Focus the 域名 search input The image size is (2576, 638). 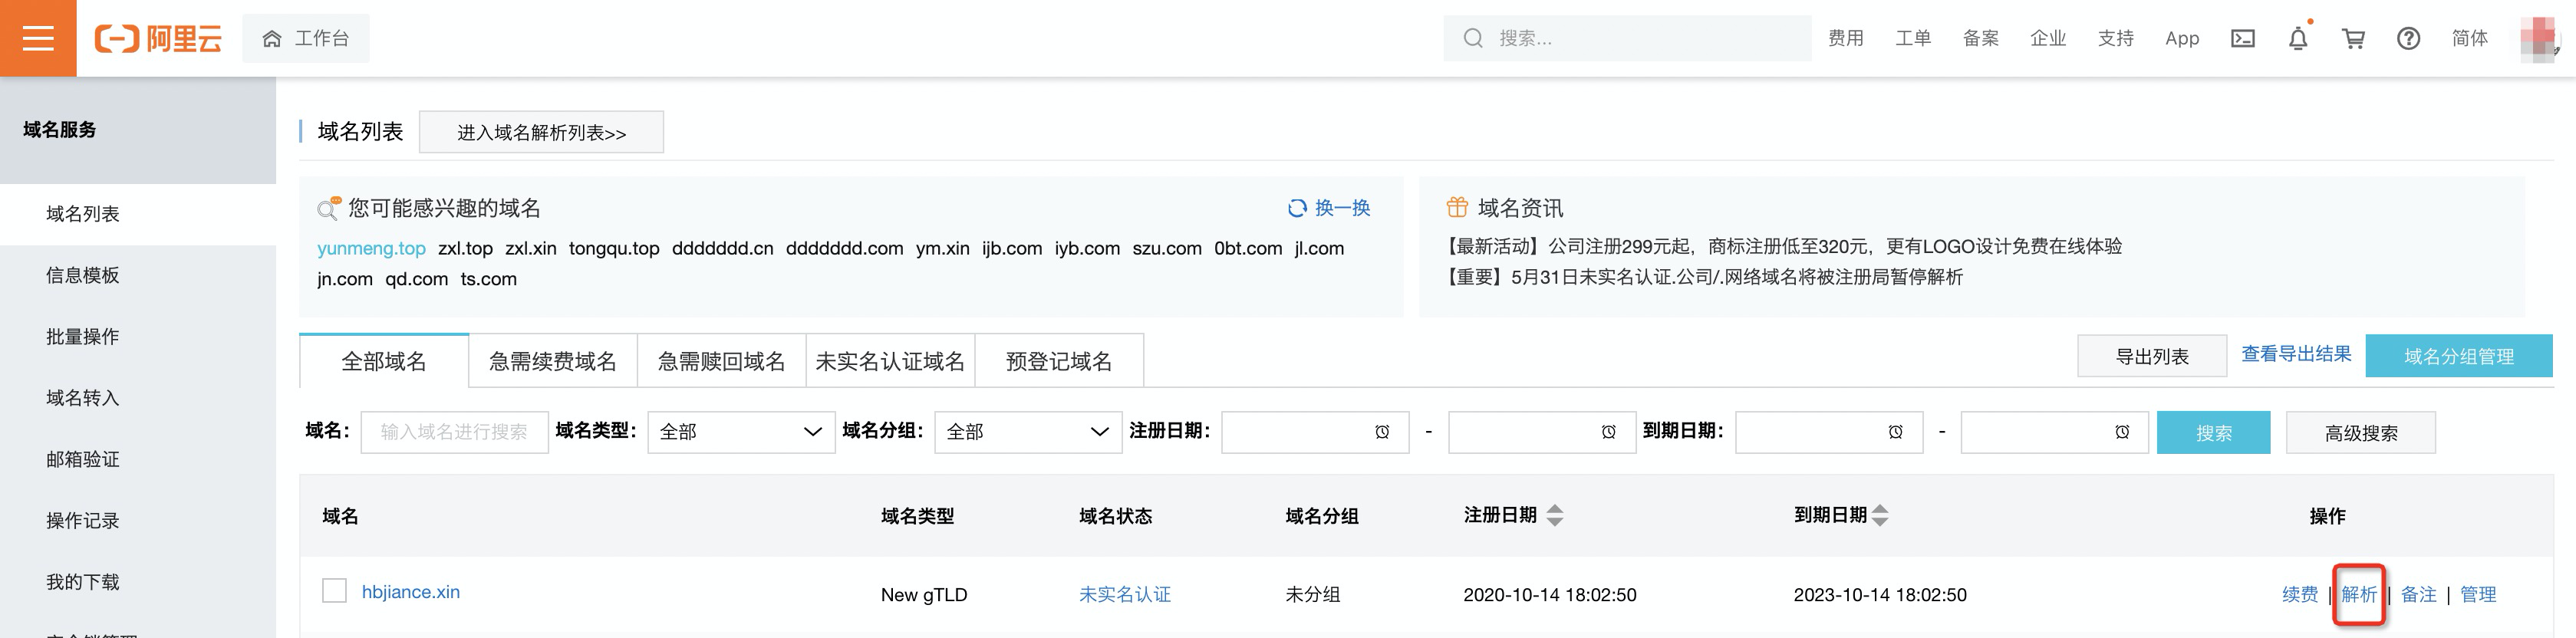point(455,432)
